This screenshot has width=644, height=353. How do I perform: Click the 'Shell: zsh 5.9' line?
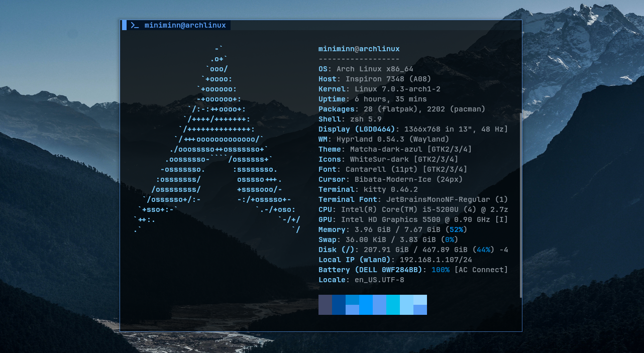350,119
